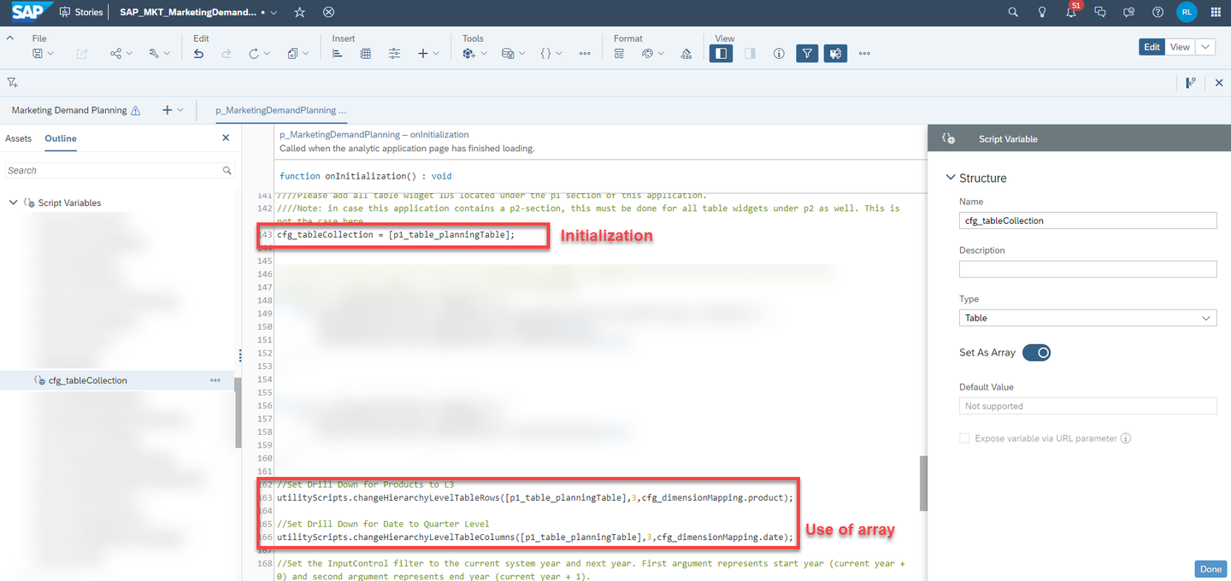This screenshot has height=581, width=1231.
Task: Open the Insert plus add dropdown
Action: [428, 53]
